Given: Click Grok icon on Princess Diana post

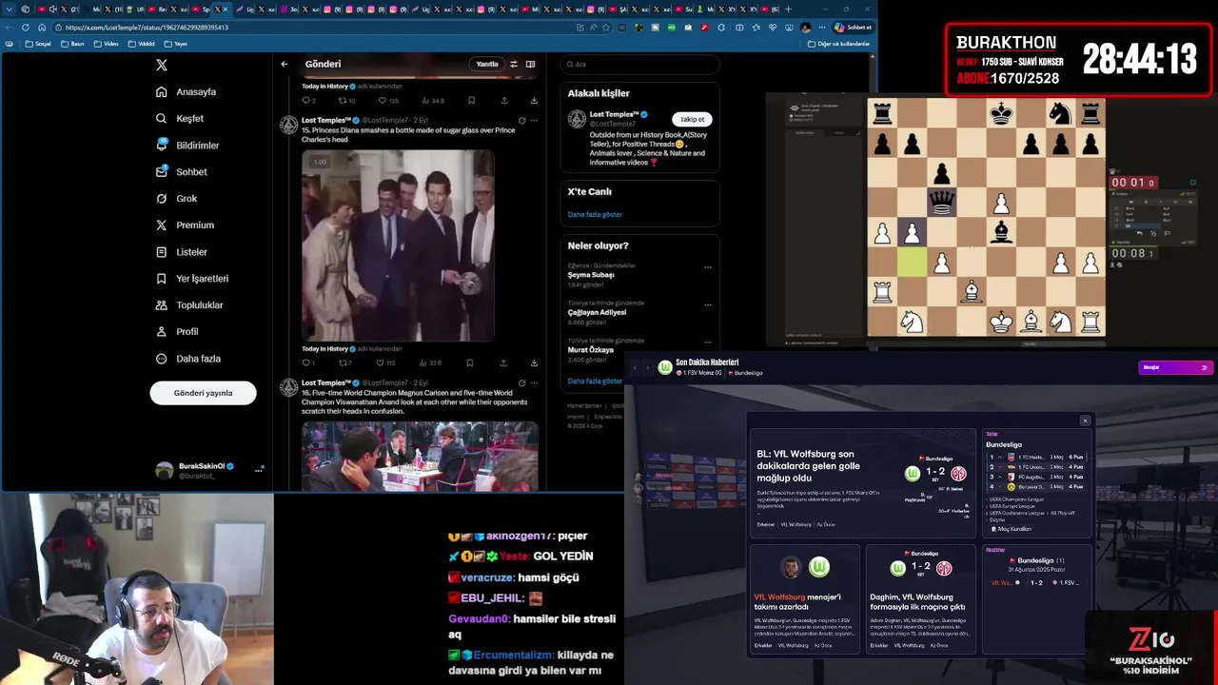Looking at the screenshot, I should 521,121.
